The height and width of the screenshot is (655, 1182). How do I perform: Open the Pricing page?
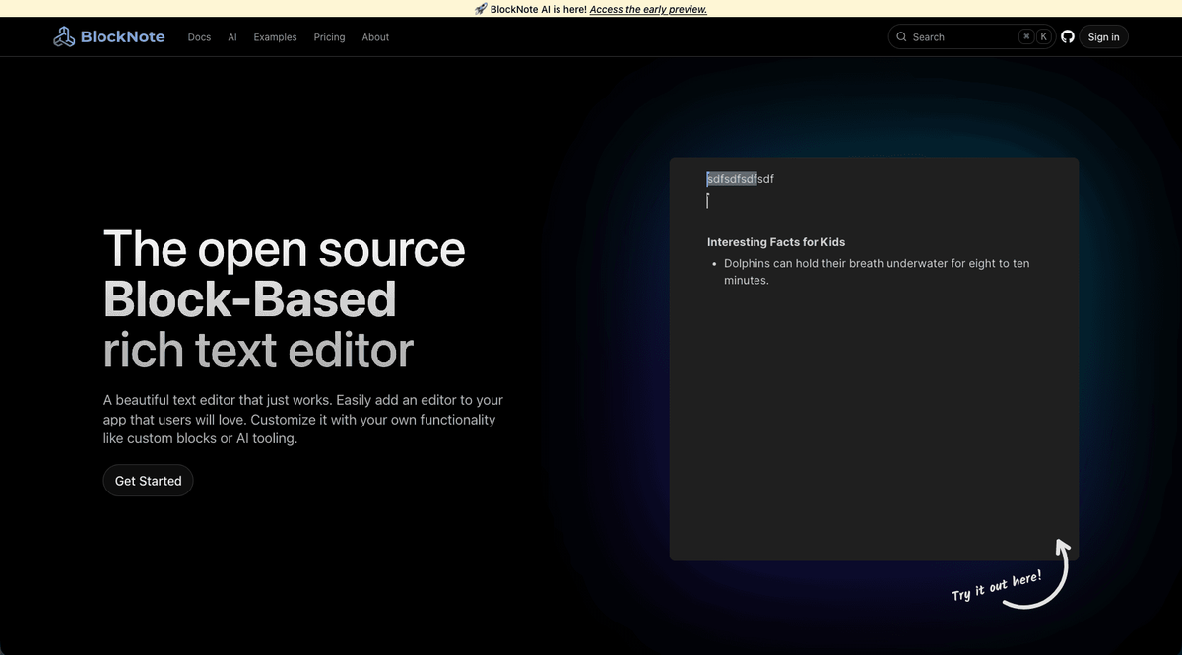(x=329, y=37)
